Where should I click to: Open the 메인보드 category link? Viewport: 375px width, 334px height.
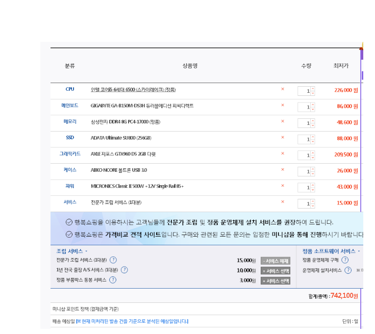click(x=70, y=106)
